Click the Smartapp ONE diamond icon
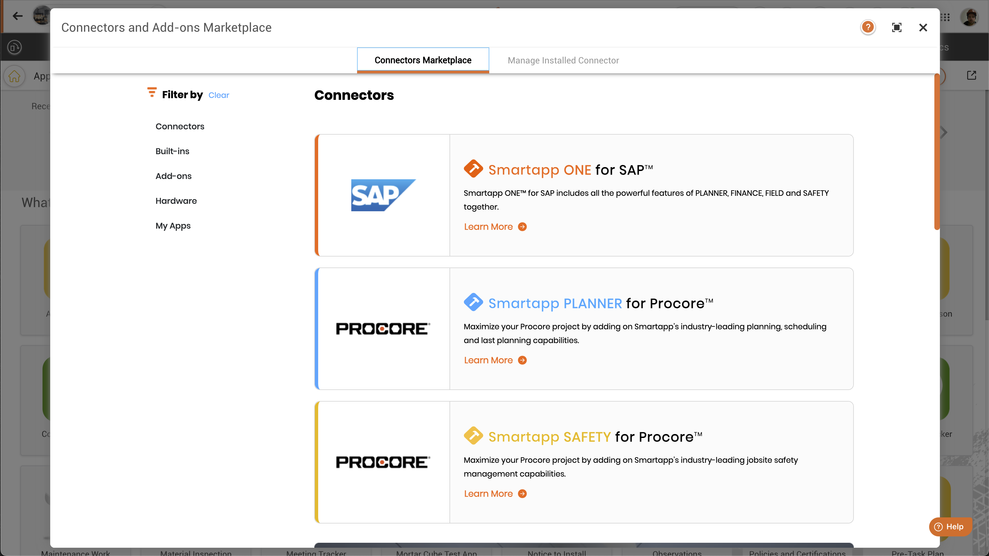This screenshot has height=556, width=989. coord(473,169)
